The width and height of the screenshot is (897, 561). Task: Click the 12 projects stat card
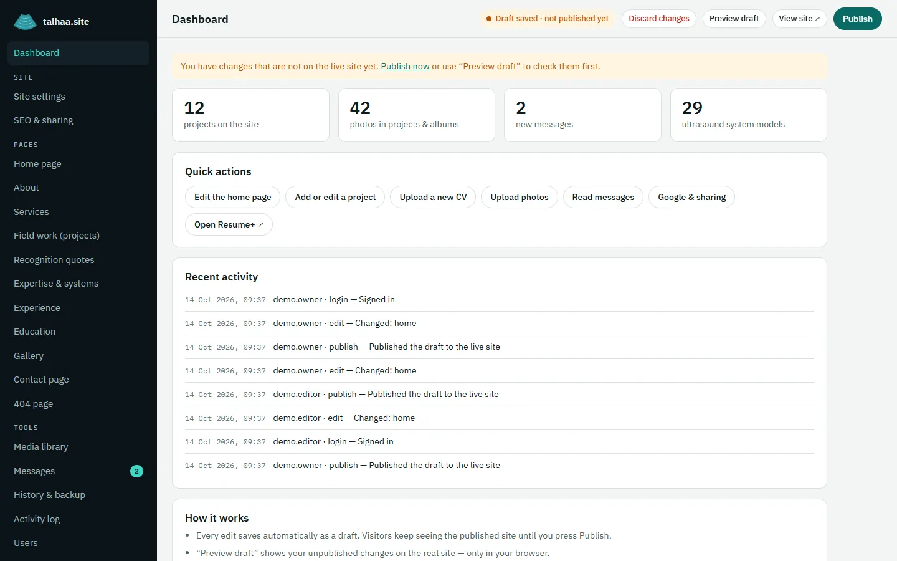[250, 115]
